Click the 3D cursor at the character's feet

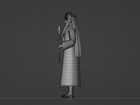coord(71,98)
